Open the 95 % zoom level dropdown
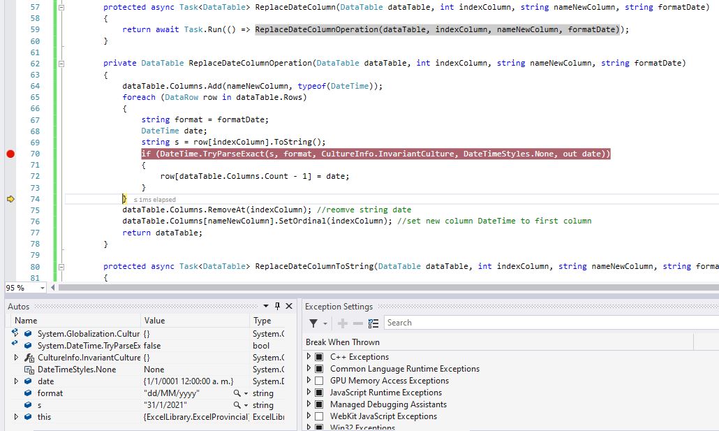The width and height of the screenshot is (719, 431). (43, 288)
